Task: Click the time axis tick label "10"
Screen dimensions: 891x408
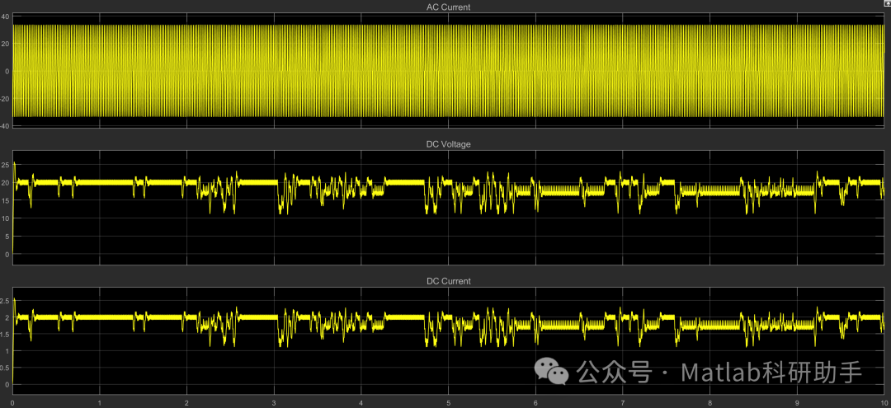Action: [x=884, y=401]
